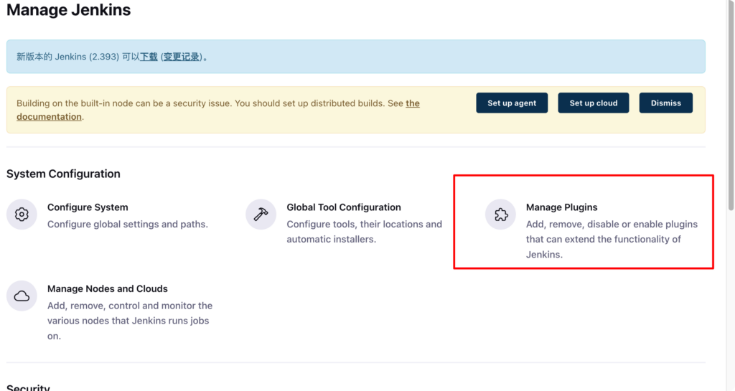735x391 pixels.
Task: Click the System Configuration section heading
Action: [63, 174]
